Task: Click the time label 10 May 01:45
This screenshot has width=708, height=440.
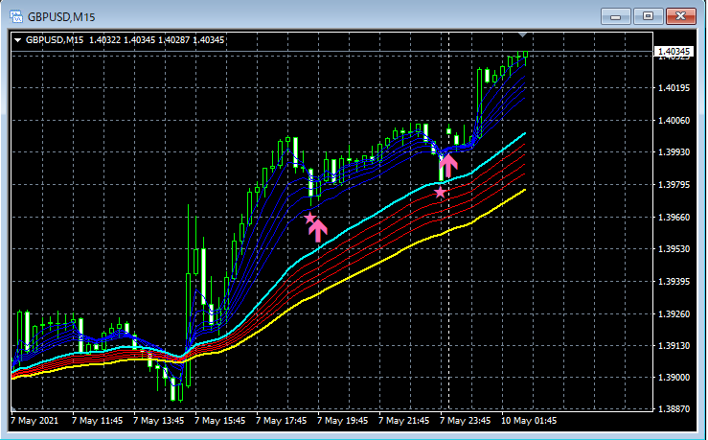Action: 529,421
